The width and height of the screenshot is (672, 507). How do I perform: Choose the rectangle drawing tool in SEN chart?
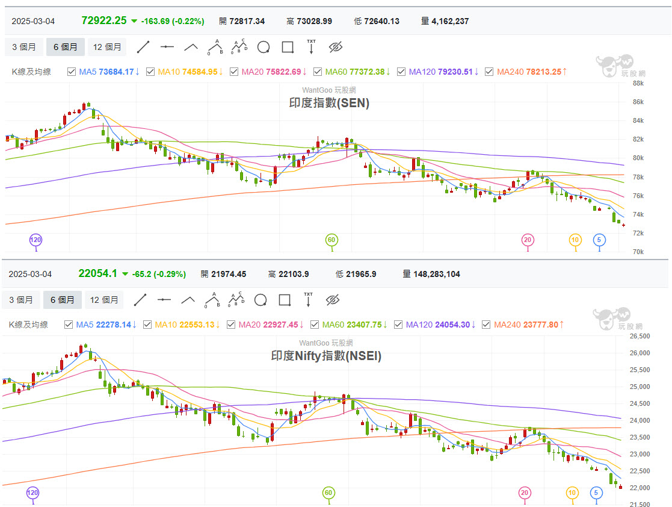[287, 47]
